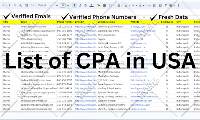Viewport: 200px width, 120px height.
Task: Open Linkedin link in Armory Square Ventures row
Action: coord(86,27)
